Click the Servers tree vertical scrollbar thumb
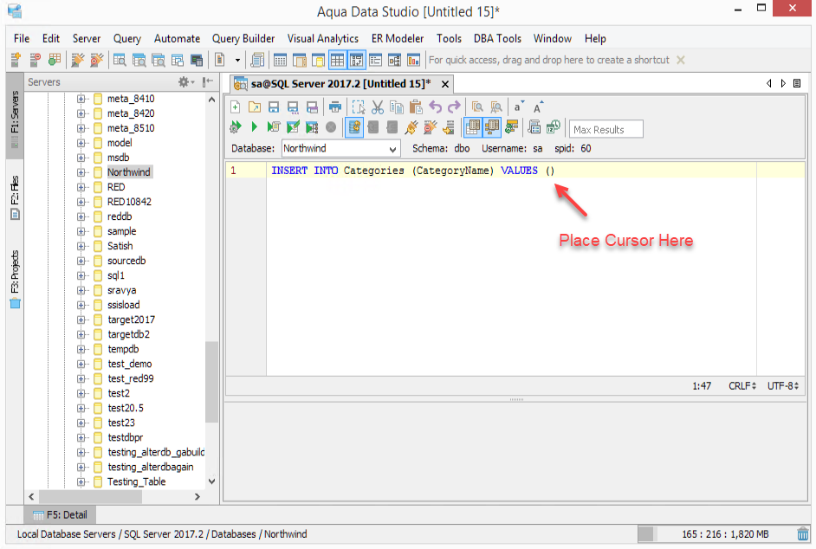The image size is (816, 549). point(211,382)
